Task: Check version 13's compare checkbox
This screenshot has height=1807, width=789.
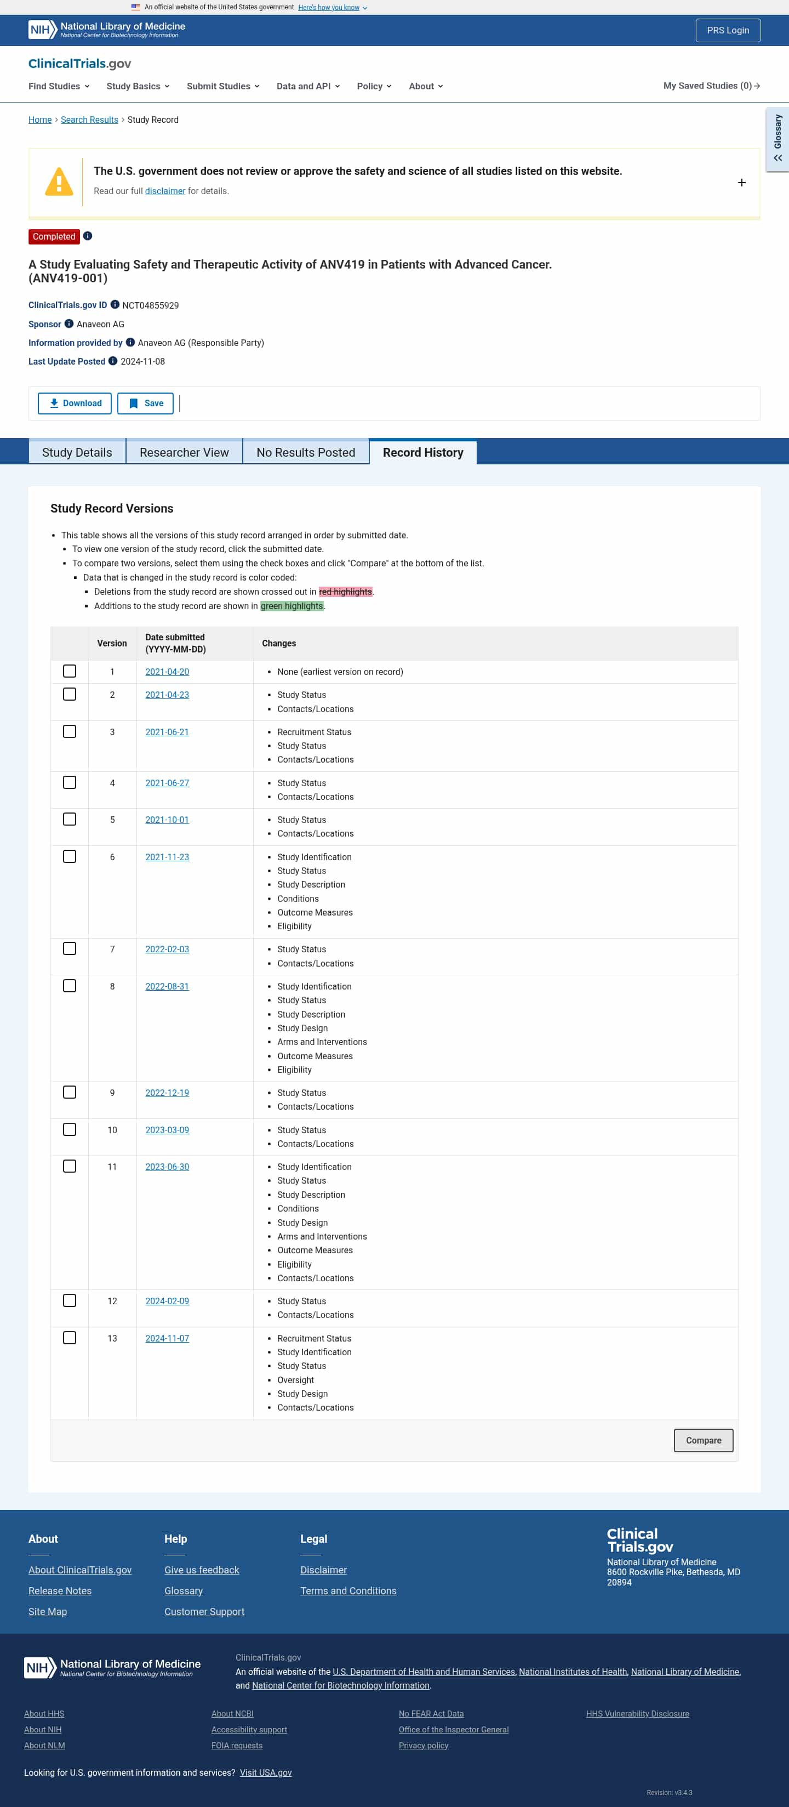Action: click(70, 1337)
